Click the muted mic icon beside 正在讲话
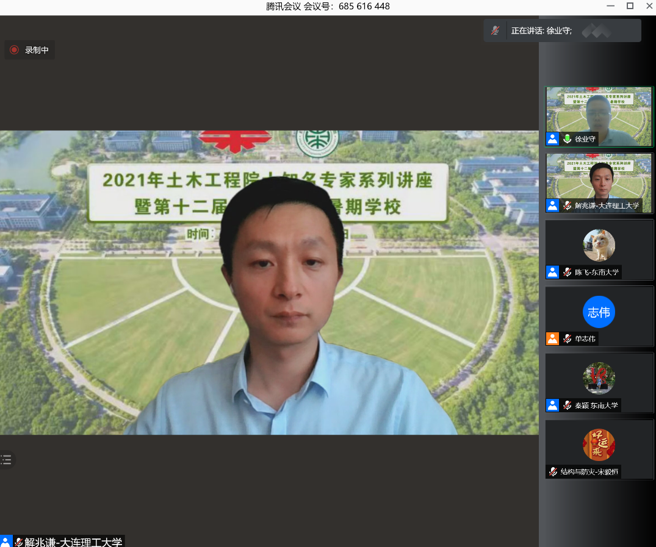Screen dimensions: 656x547 click(496, 30)
